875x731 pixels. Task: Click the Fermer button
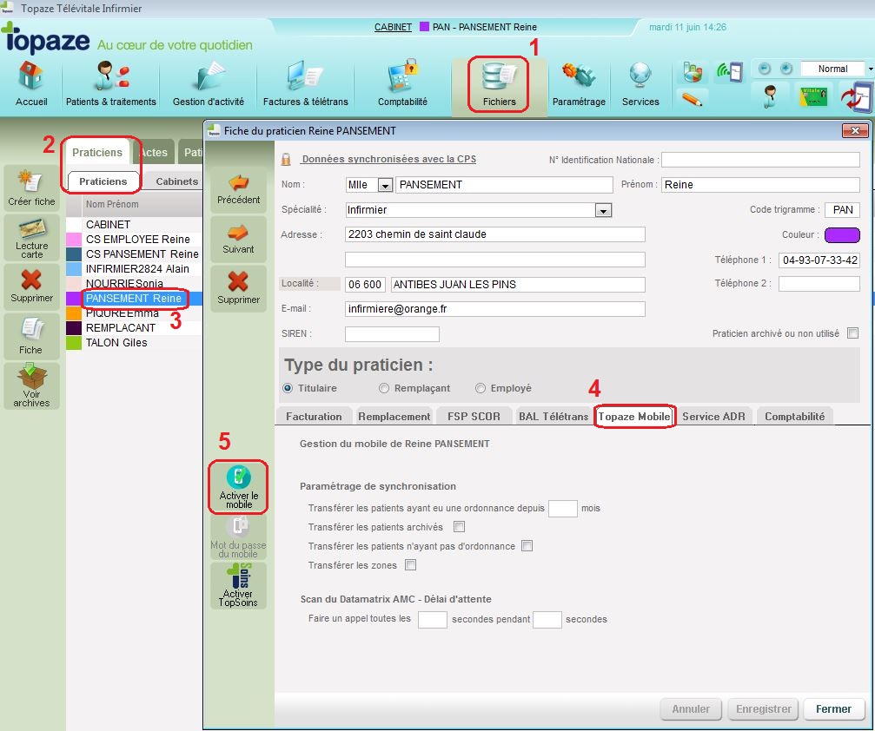833,708
